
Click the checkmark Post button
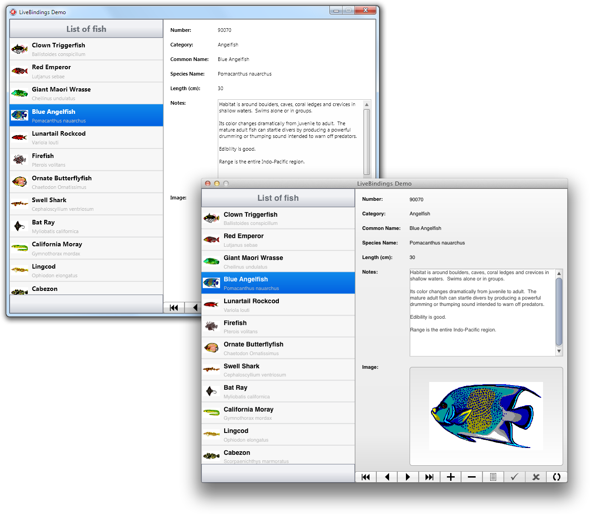[x=514, y=477]
